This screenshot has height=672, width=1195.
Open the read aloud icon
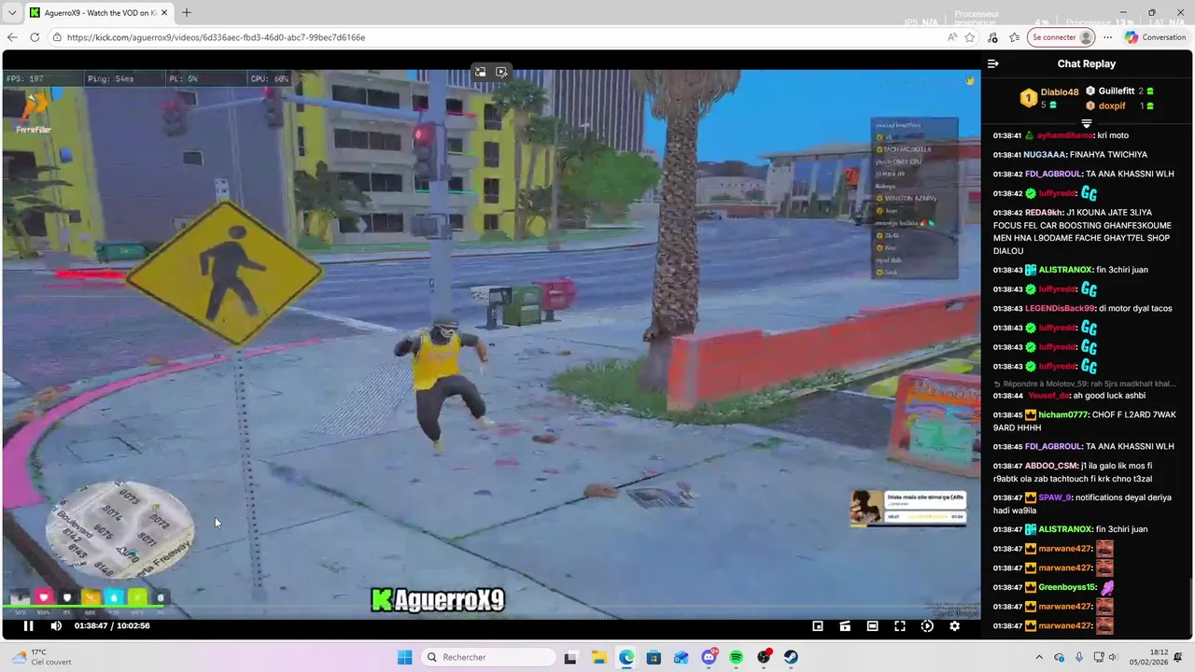951,37
